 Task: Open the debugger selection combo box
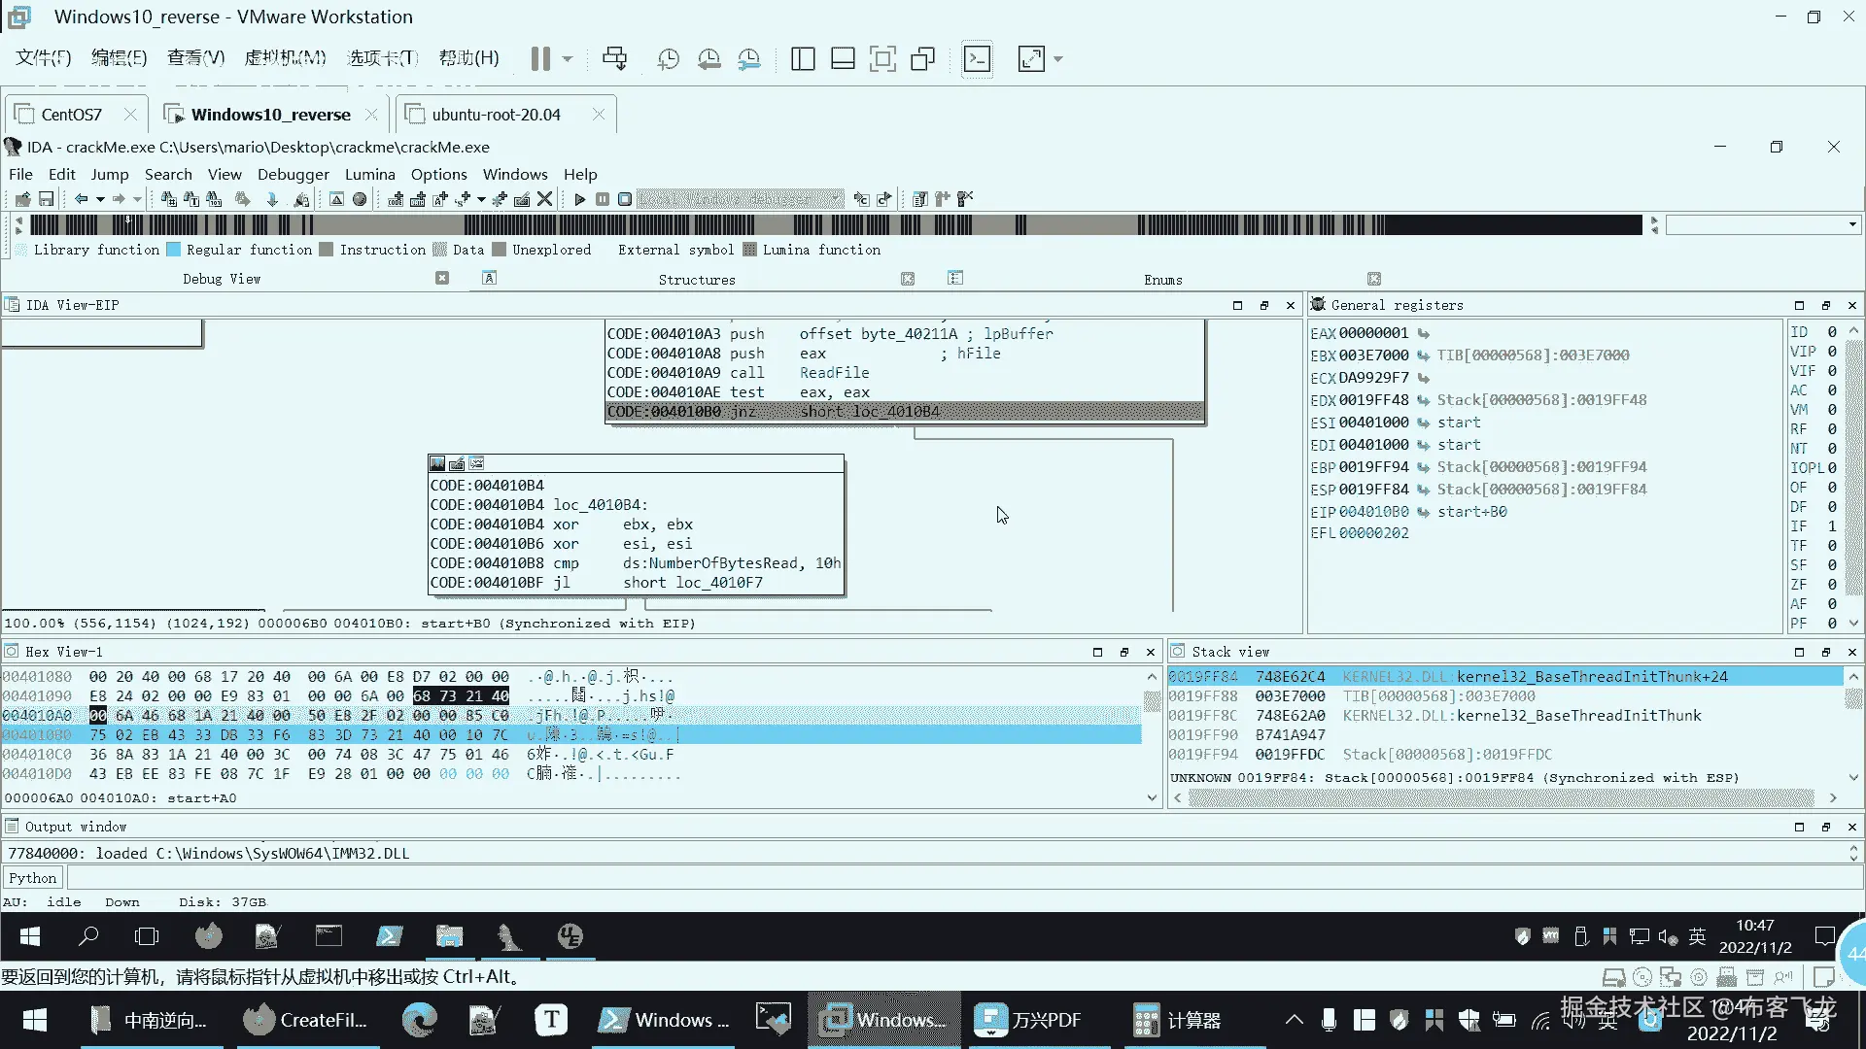(x=741, y=199)
